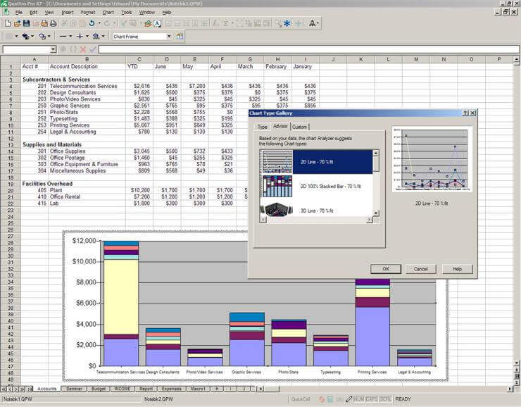521x407 pixels.
Task: Switch to the Custom tab in Chart Type Gallery
Action: tap(299, 127)
